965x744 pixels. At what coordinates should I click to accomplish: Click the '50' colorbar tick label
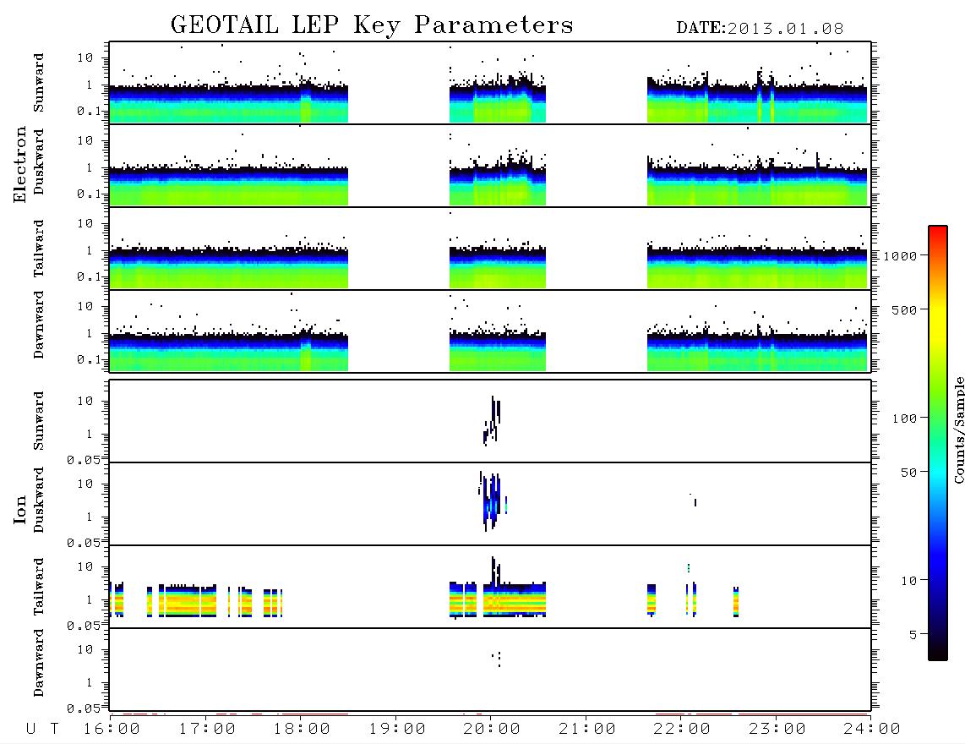[908, 473]
